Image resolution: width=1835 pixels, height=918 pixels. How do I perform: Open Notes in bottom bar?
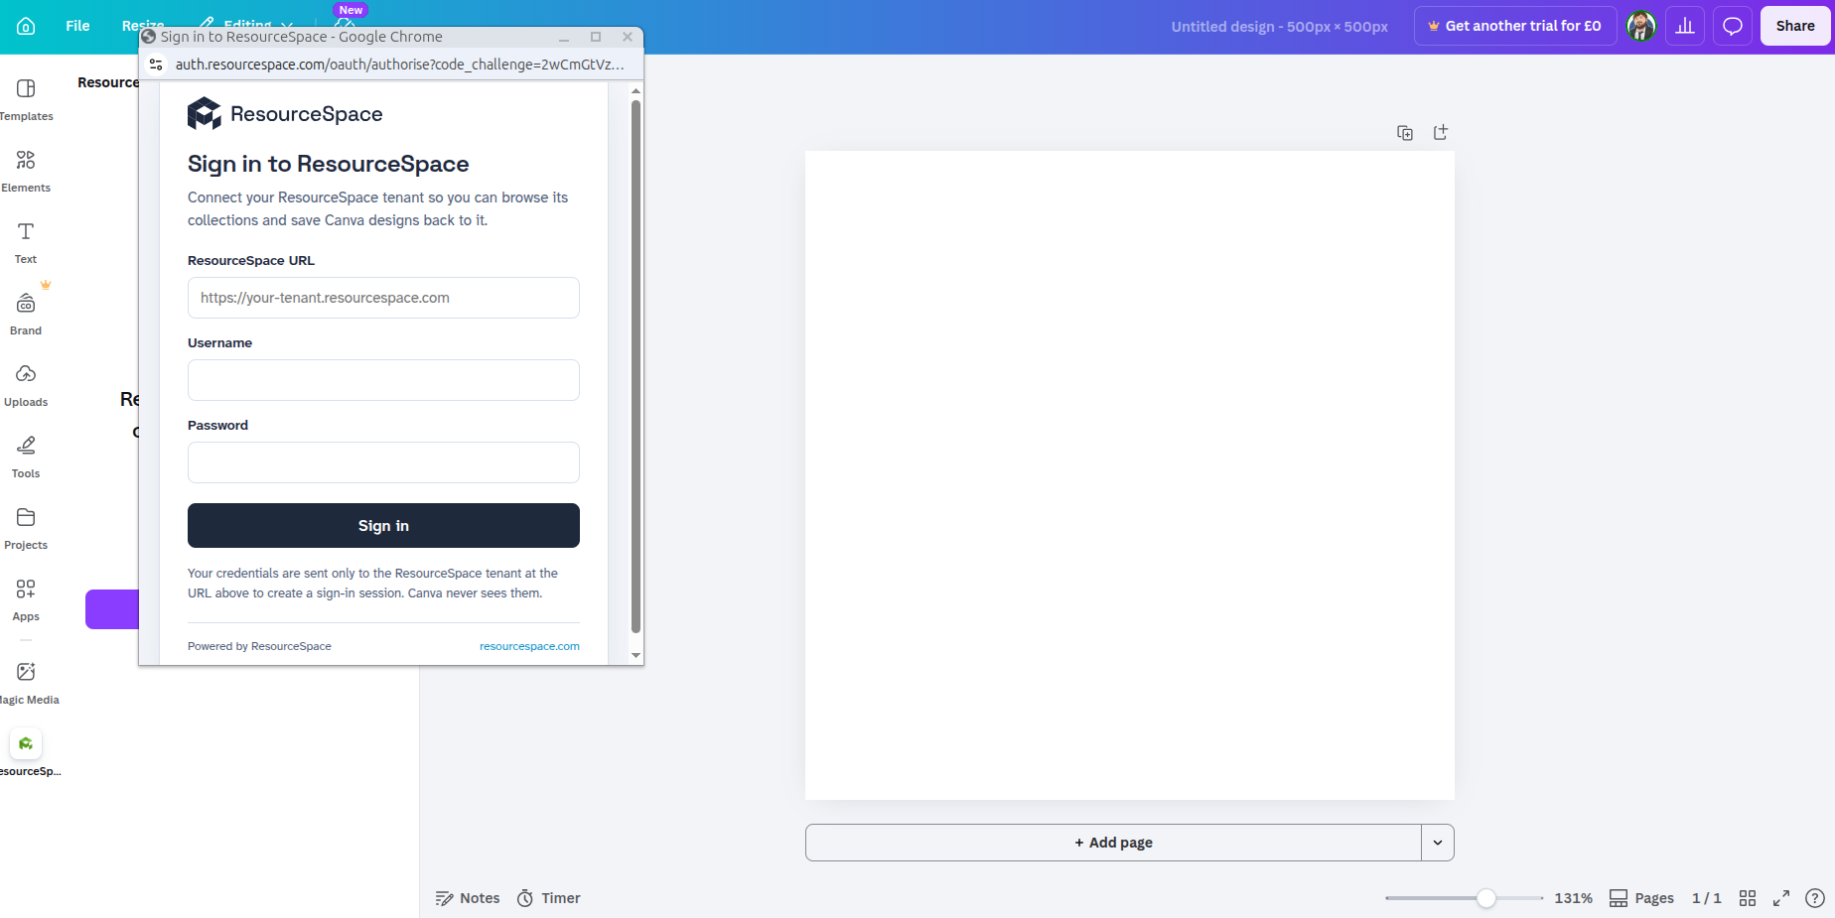[x=468, y=898]
